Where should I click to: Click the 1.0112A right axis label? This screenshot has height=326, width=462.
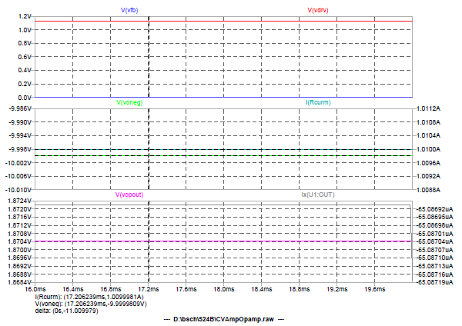[x=428, y=108]
